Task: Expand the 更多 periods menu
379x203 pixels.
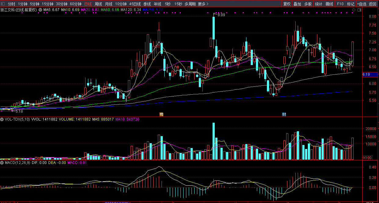Action: [x=203, y=4]
